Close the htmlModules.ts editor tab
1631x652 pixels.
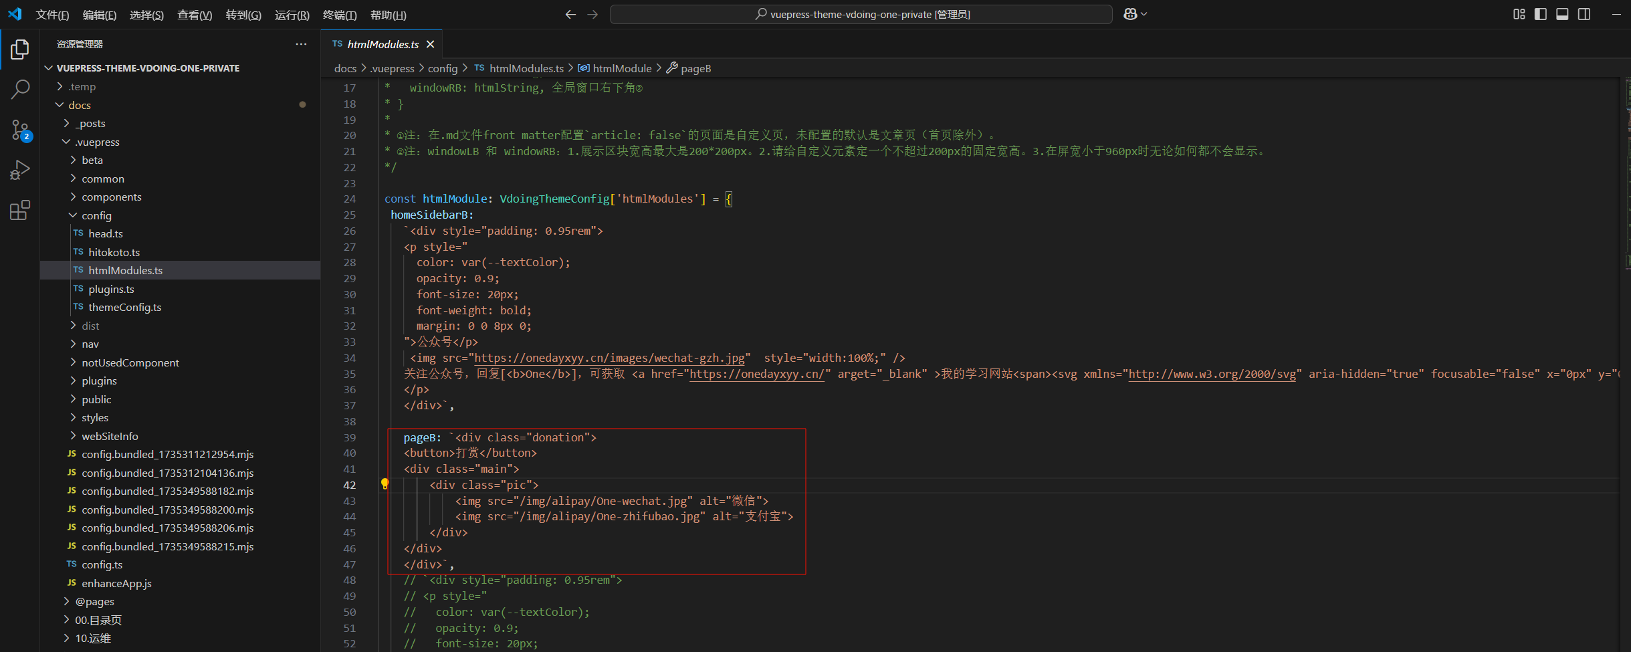[x=431, y=44]
